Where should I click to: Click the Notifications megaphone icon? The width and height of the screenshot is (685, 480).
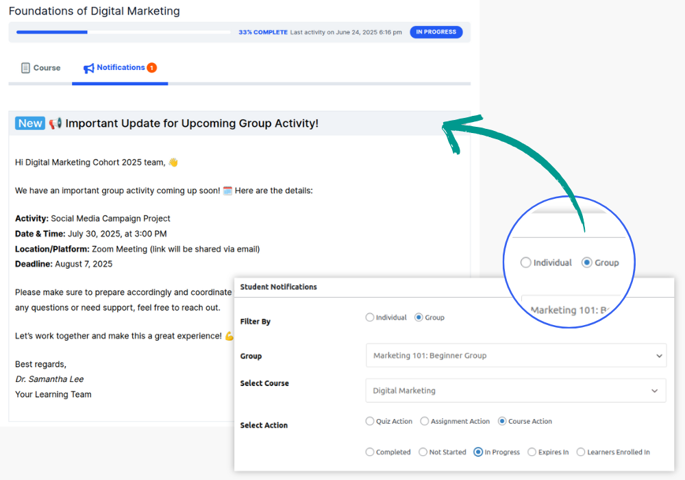tap(88, 68)
